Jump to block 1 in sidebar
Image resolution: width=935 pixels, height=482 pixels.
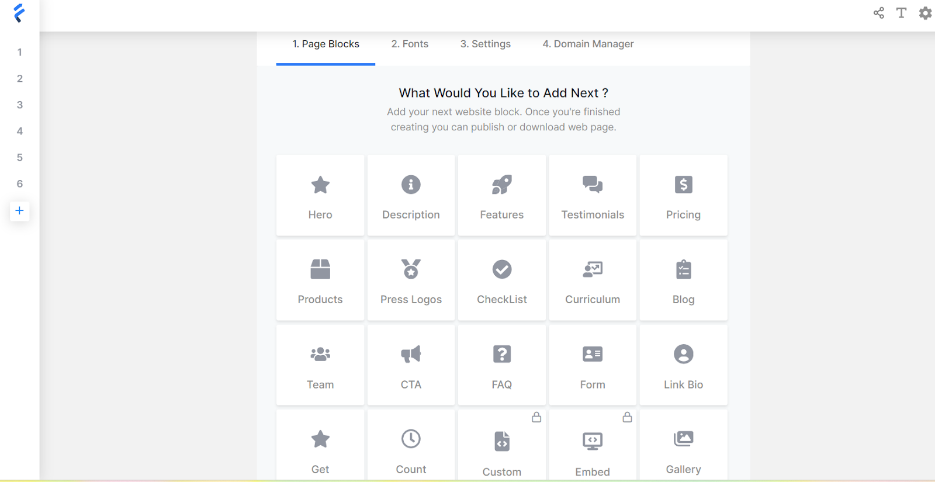tap(20, 53)
